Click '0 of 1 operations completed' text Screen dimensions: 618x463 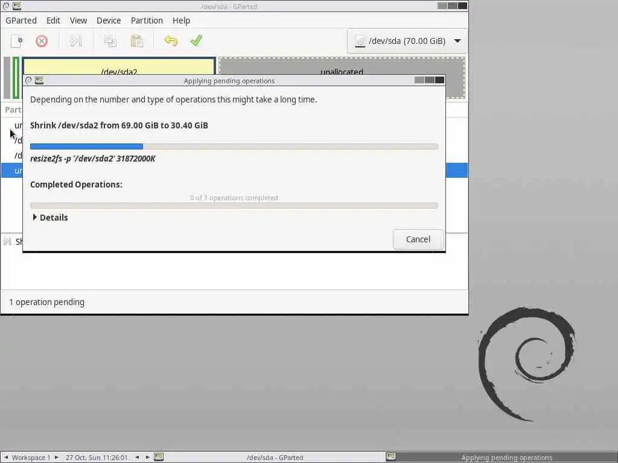[x=234, y=198]
